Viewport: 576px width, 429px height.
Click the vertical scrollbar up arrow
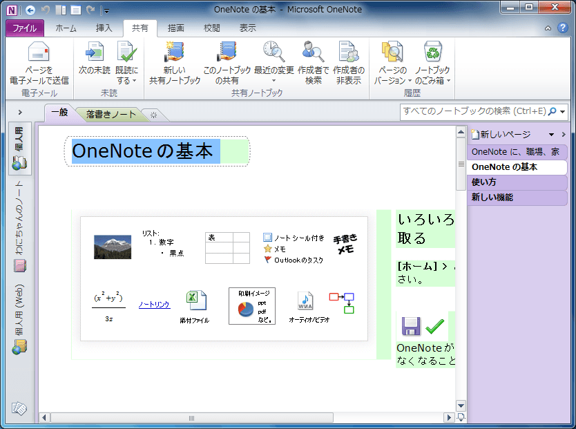[461, 132]
